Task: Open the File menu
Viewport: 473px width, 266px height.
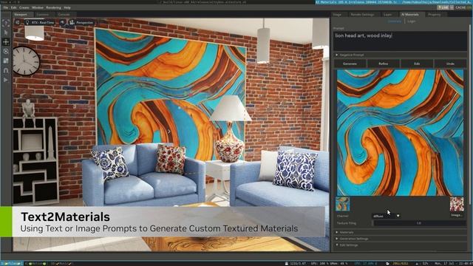Action: tap(6, 7)
